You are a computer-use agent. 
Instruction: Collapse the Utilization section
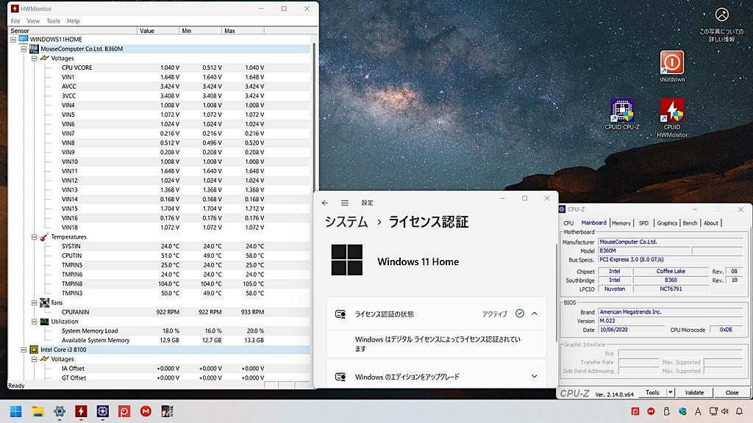[x=34, y=322]
